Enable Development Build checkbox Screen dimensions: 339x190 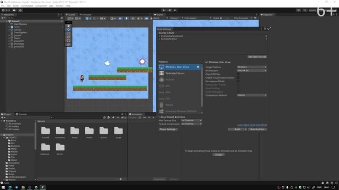coord(238,81)
